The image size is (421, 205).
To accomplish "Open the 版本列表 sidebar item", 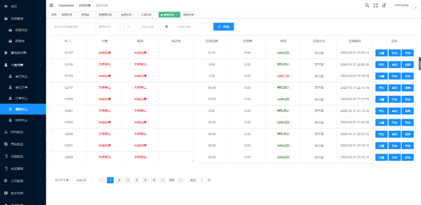I will coord(17,193).
